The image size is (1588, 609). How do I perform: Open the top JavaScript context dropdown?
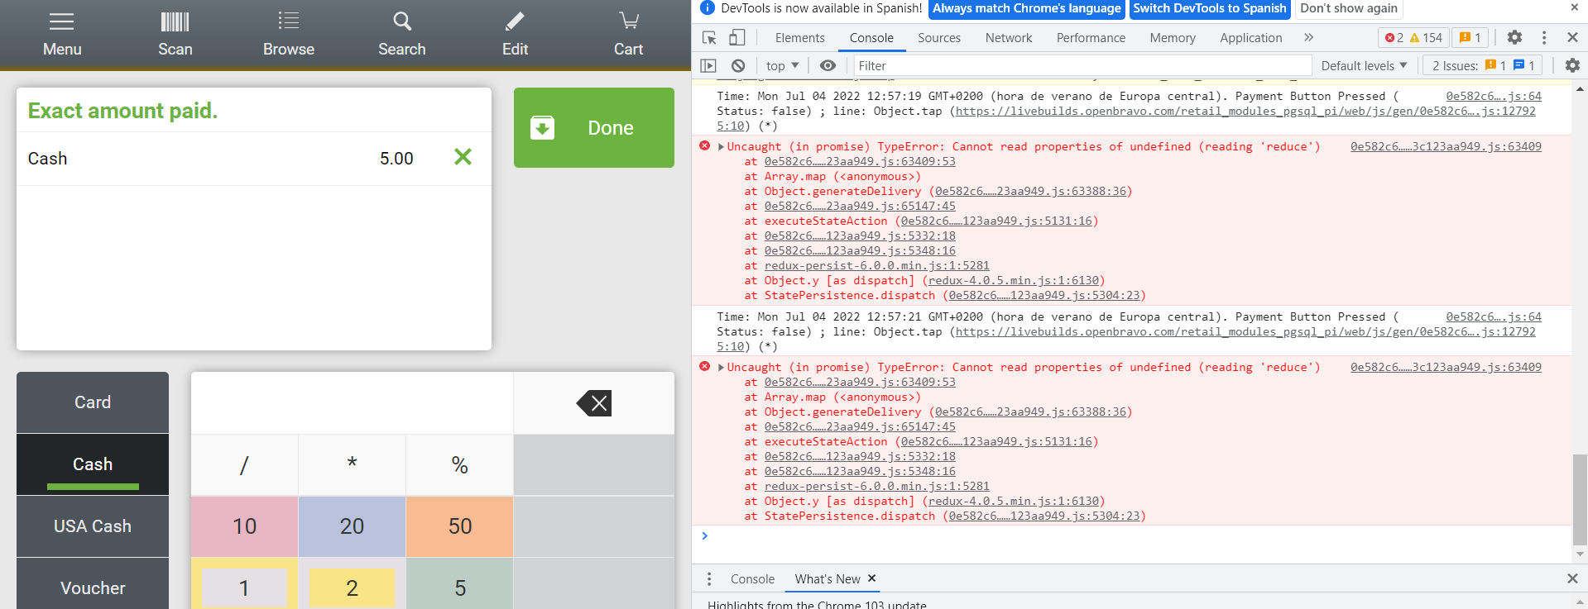pos(782,66)
